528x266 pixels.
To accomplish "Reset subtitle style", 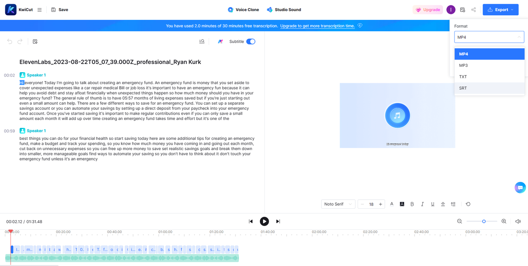I will point(468,204).
